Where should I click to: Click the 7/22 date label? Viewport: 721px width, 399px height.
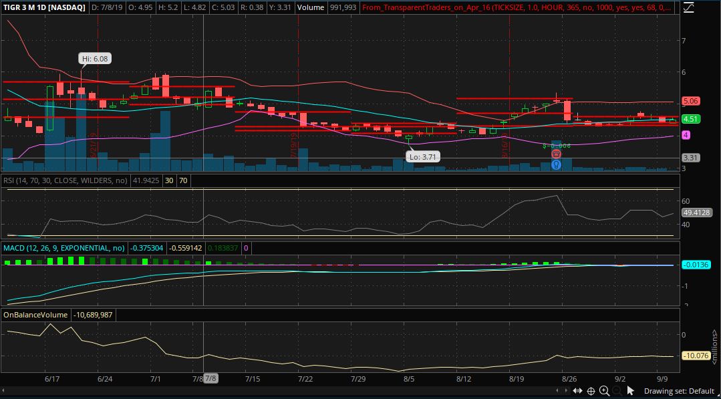click(306, 379)
